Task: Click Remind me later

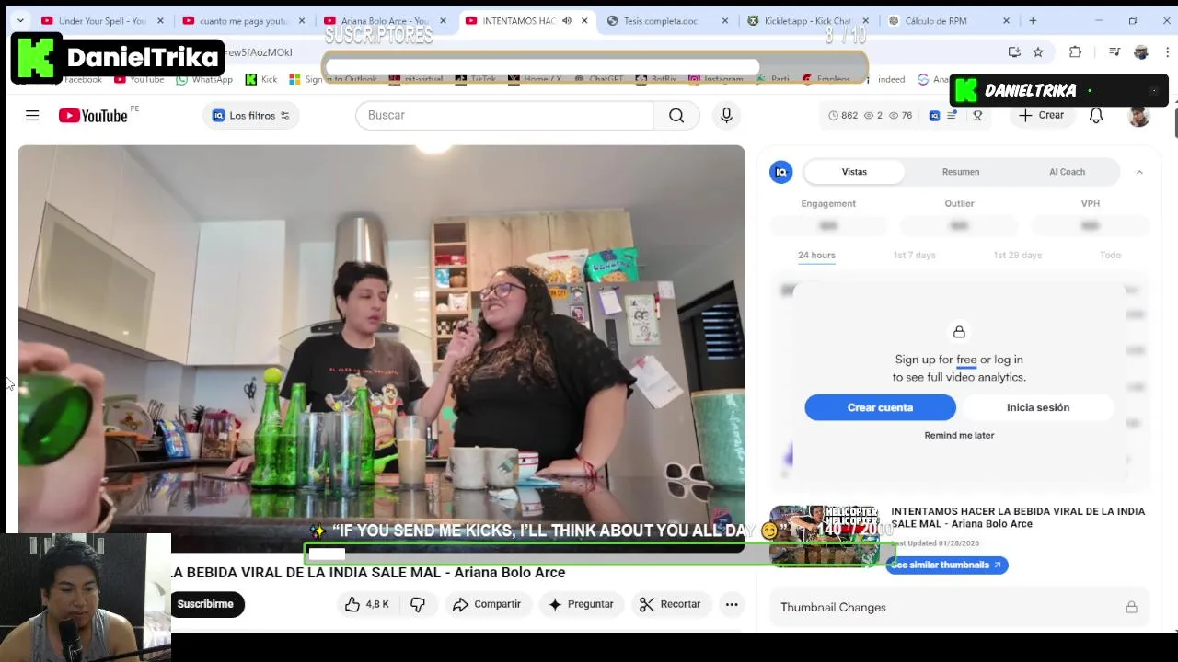Action: pyautogui.click(x=959, y=436)
